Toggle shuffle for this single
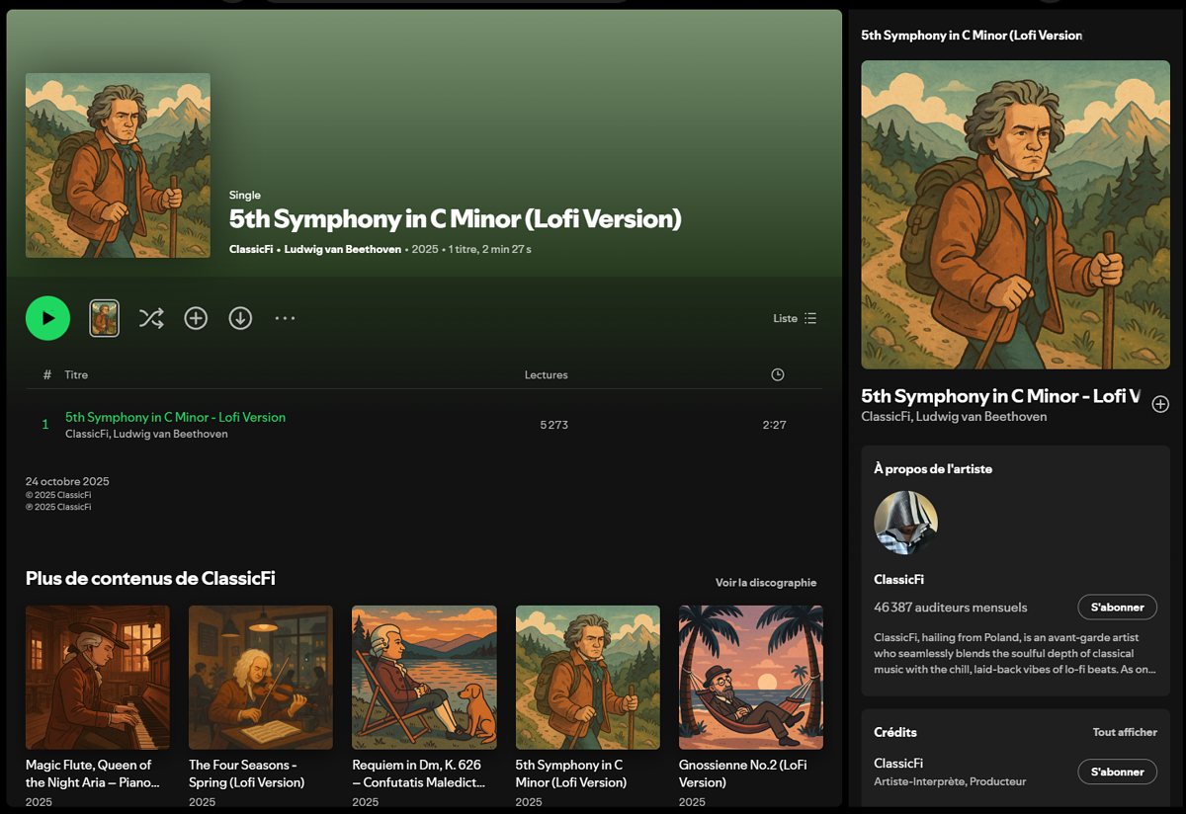The height and width of the screenshot is (814, 1186). pos(151,318)
